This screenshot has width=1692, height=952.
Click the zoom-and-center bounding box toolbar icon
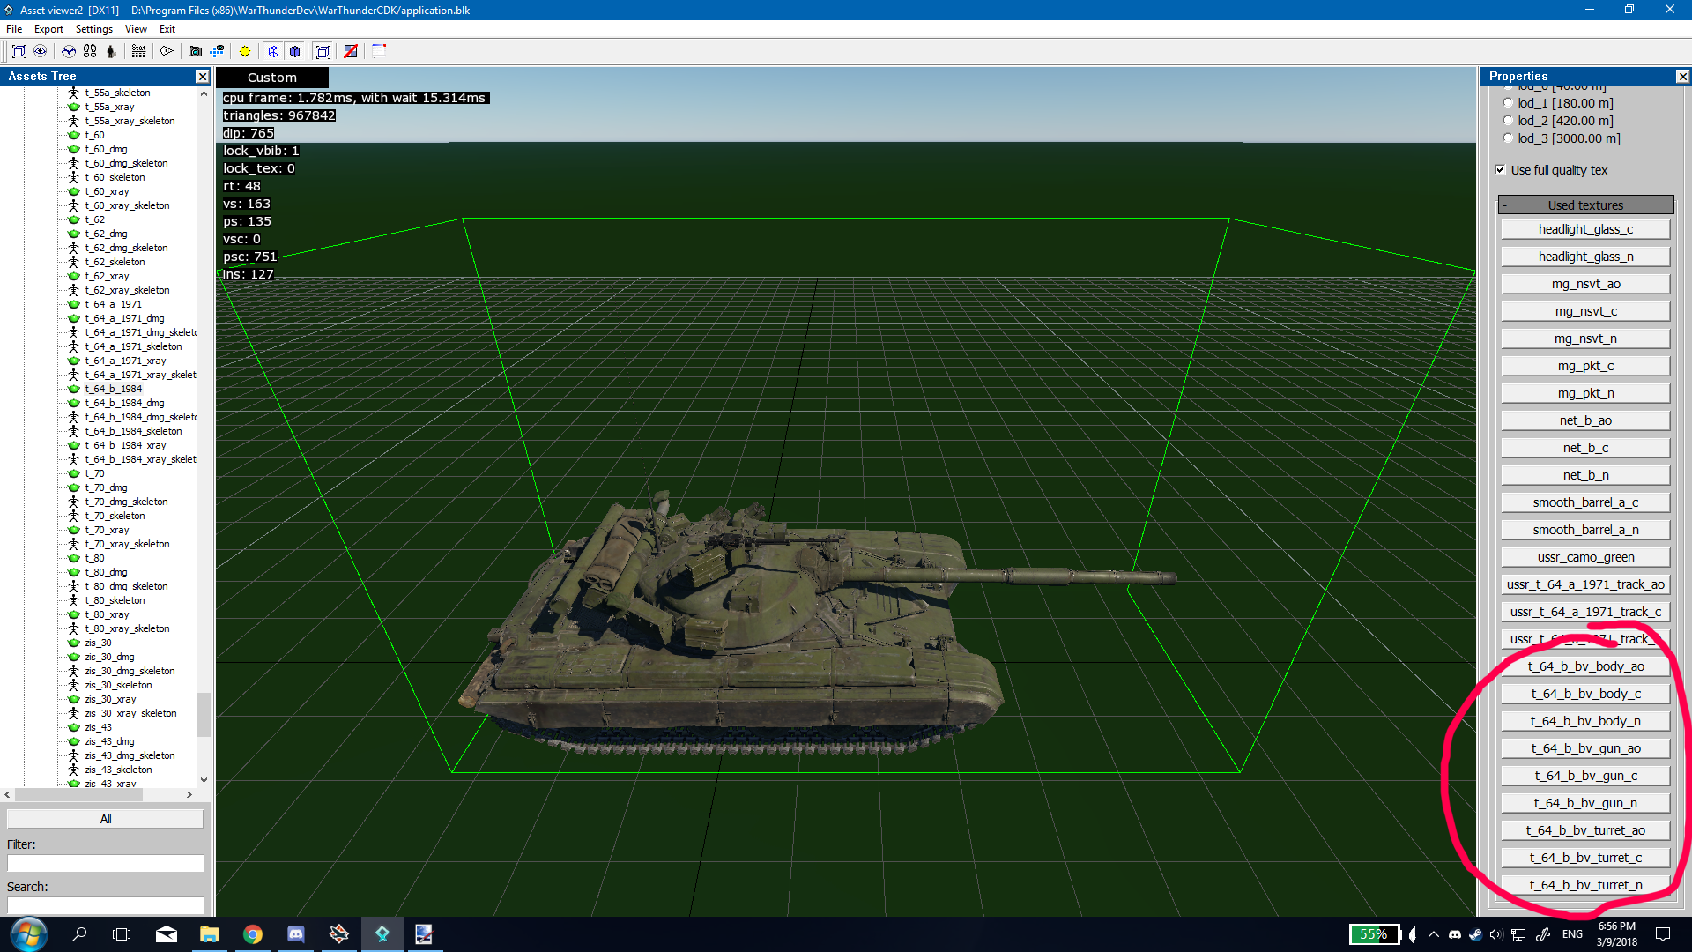click(x=19, y=51)
